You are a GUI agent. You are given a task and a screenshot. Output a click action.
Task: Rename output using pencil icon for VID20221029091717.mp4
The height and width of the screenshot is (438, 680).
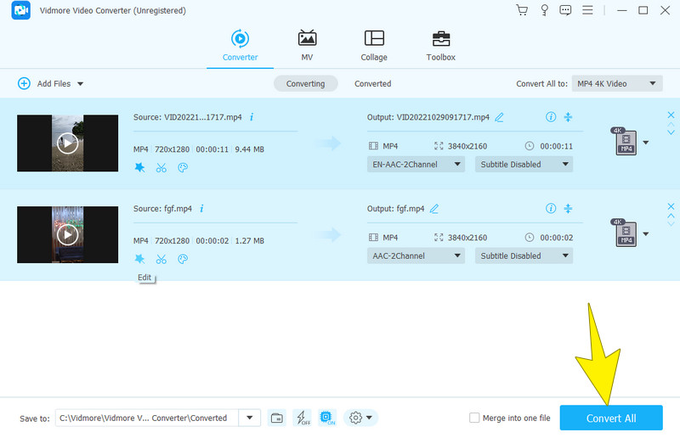point(499,117)
